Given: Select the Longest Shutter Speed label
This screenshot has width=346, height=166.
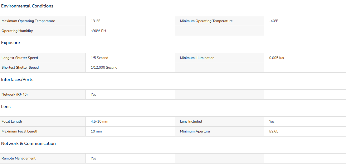Looking at the screenshot, I should [x=20, y=58].
